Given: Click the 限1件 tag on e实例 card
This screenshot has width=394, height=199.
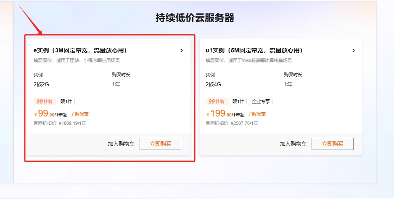Looking at the screenshot, I should 66,101.
